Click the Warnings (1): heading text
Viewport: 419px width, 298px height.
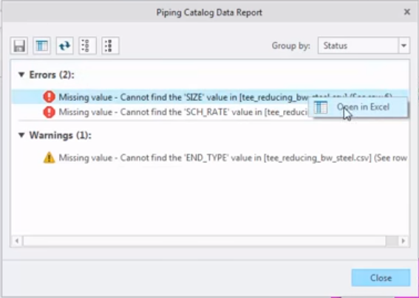pyautogui.click(x=61, y=136)
